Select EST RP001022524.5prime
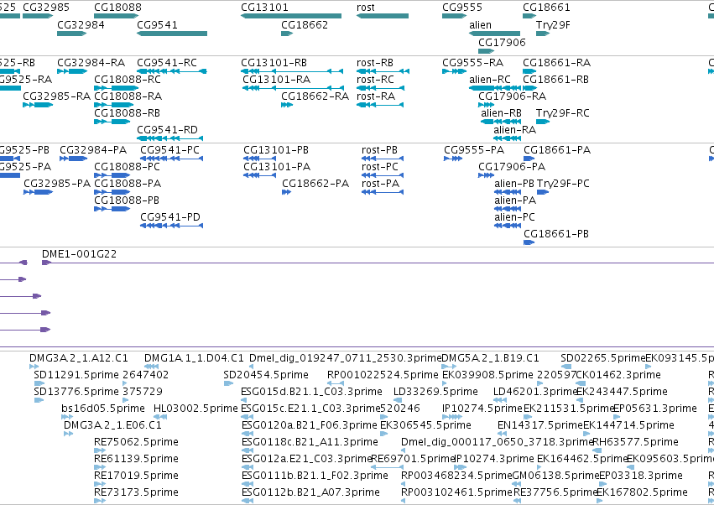Screen dimensions: 714x505 pyautogui.click(x=383, y=375)
